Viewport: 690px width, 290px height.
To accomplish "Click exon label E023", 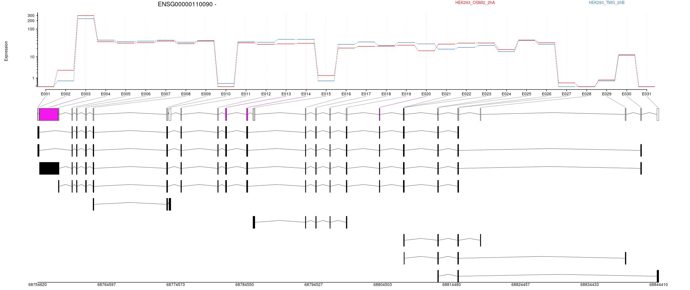I will (x=486, y=94).
